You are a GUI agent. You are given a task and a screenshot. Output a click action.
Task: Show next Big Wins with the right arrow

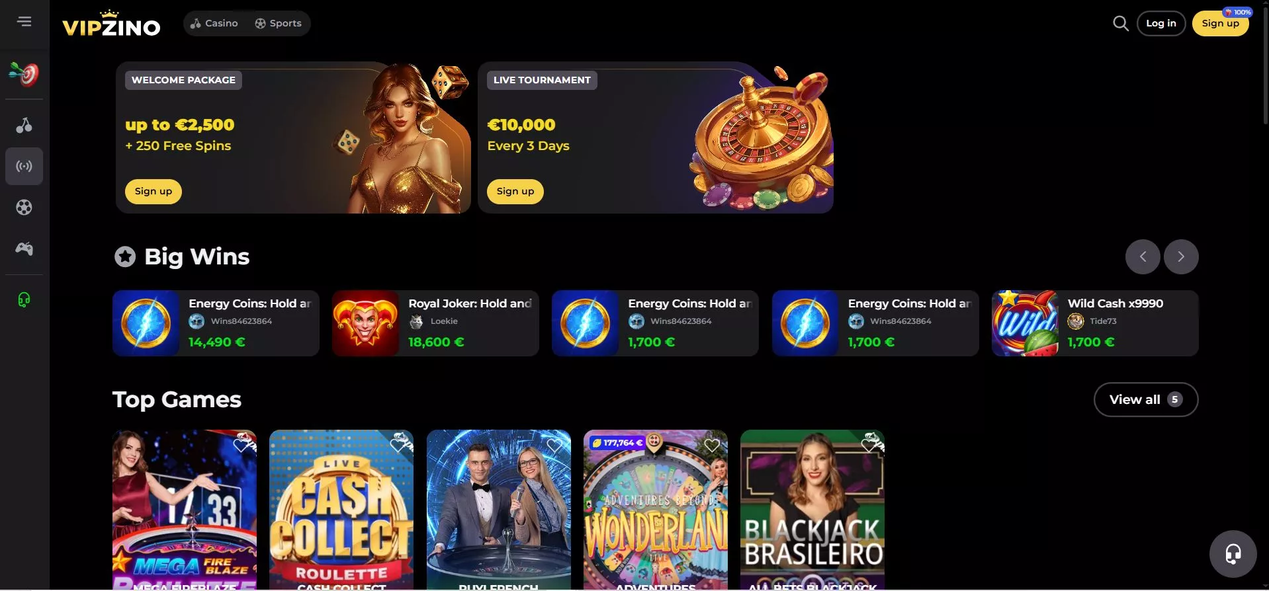pos(1181,256)
